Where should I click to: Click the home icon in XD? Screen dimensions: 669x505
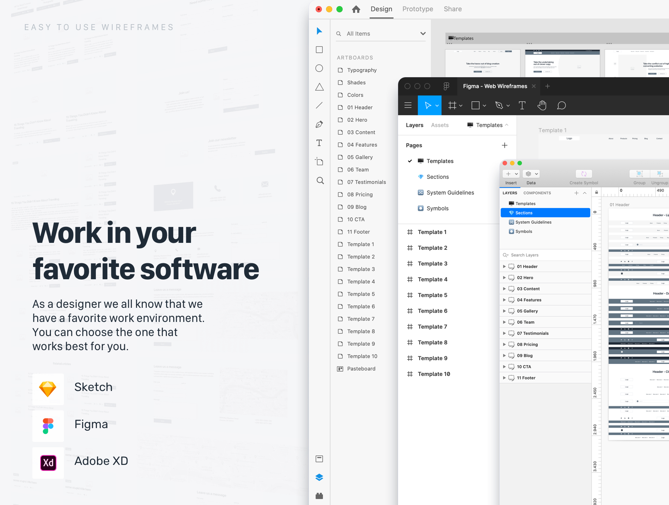(x=356, y=9)
